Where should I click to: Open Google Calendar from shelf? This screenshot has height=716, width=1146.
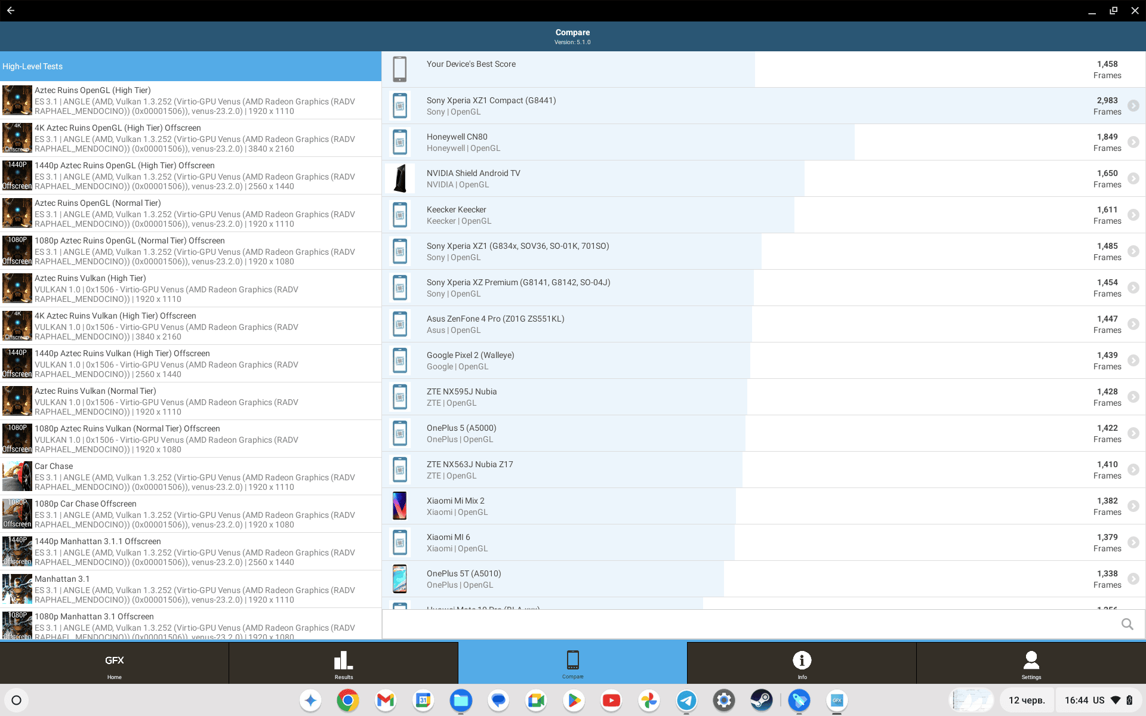[423, 700]
